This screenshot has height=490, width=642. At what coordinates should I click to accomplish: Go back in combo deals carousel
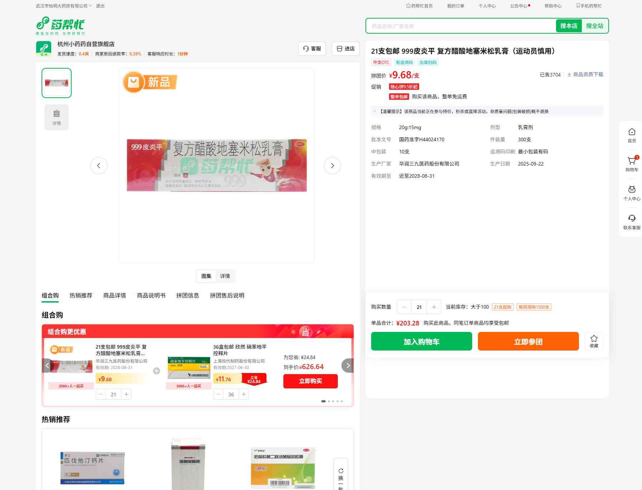(x=47, y=366)
